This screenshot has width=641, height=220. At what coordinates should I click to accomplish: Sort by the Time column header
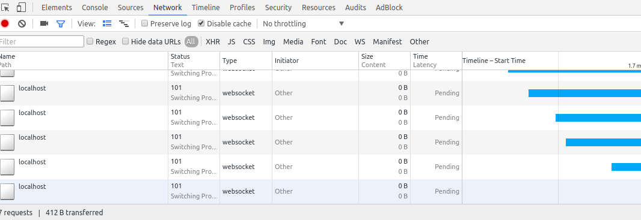[x=436, y=61]
